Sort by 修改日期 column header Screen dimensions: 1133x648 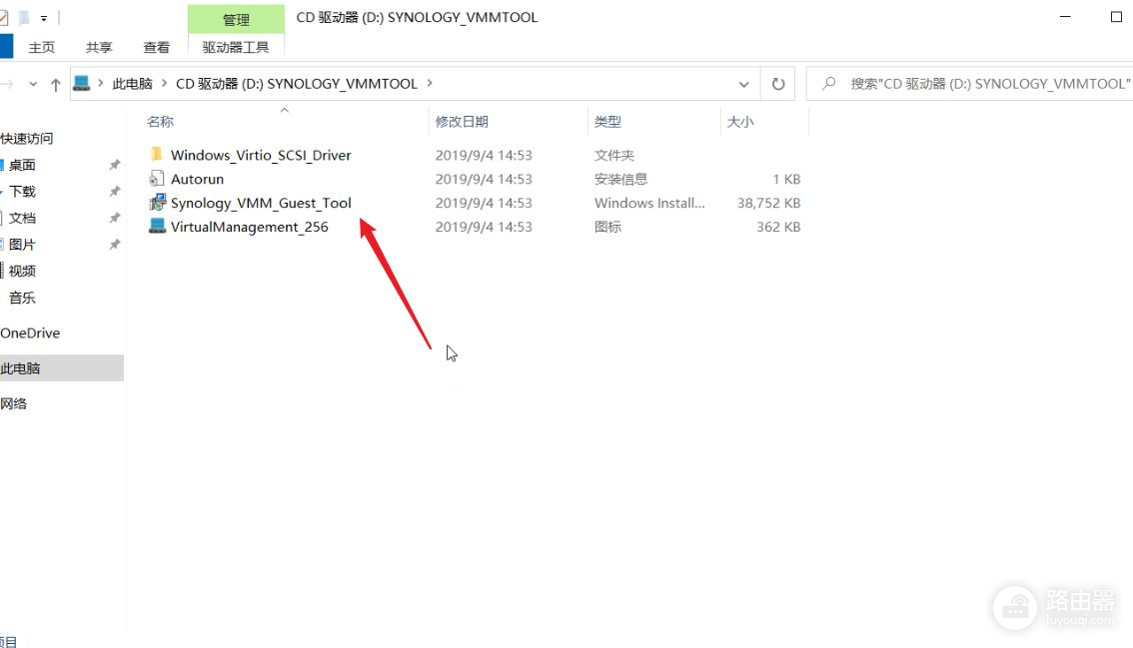point(462,122)
